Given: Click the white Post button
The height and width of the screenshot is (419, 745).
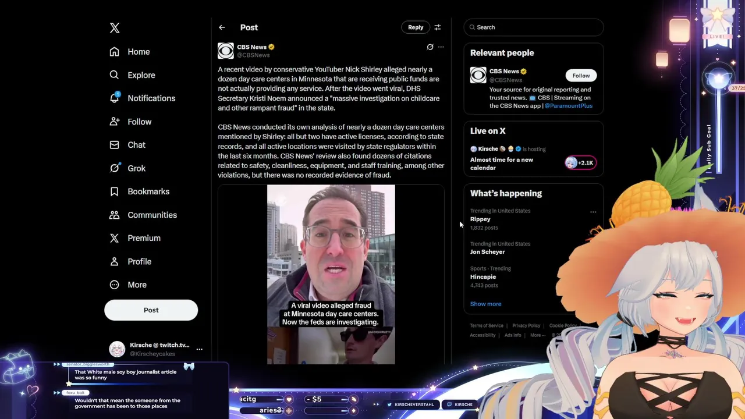Looking at the screenshot, I should click(x=151, y=310).
